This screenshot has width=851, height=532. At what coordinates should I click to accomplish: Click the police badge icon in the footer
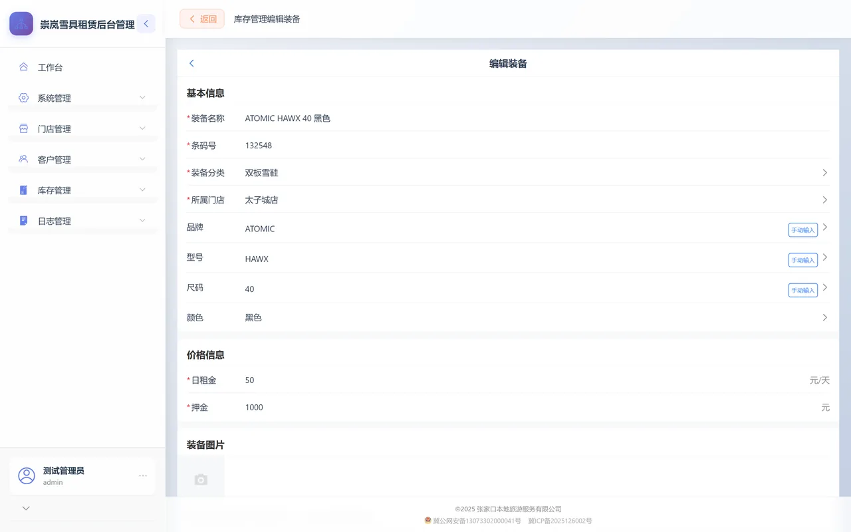tap(428, 521)
